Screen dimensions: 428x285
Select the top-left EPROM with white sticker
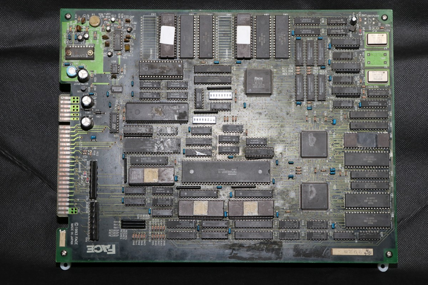[167, 36]
